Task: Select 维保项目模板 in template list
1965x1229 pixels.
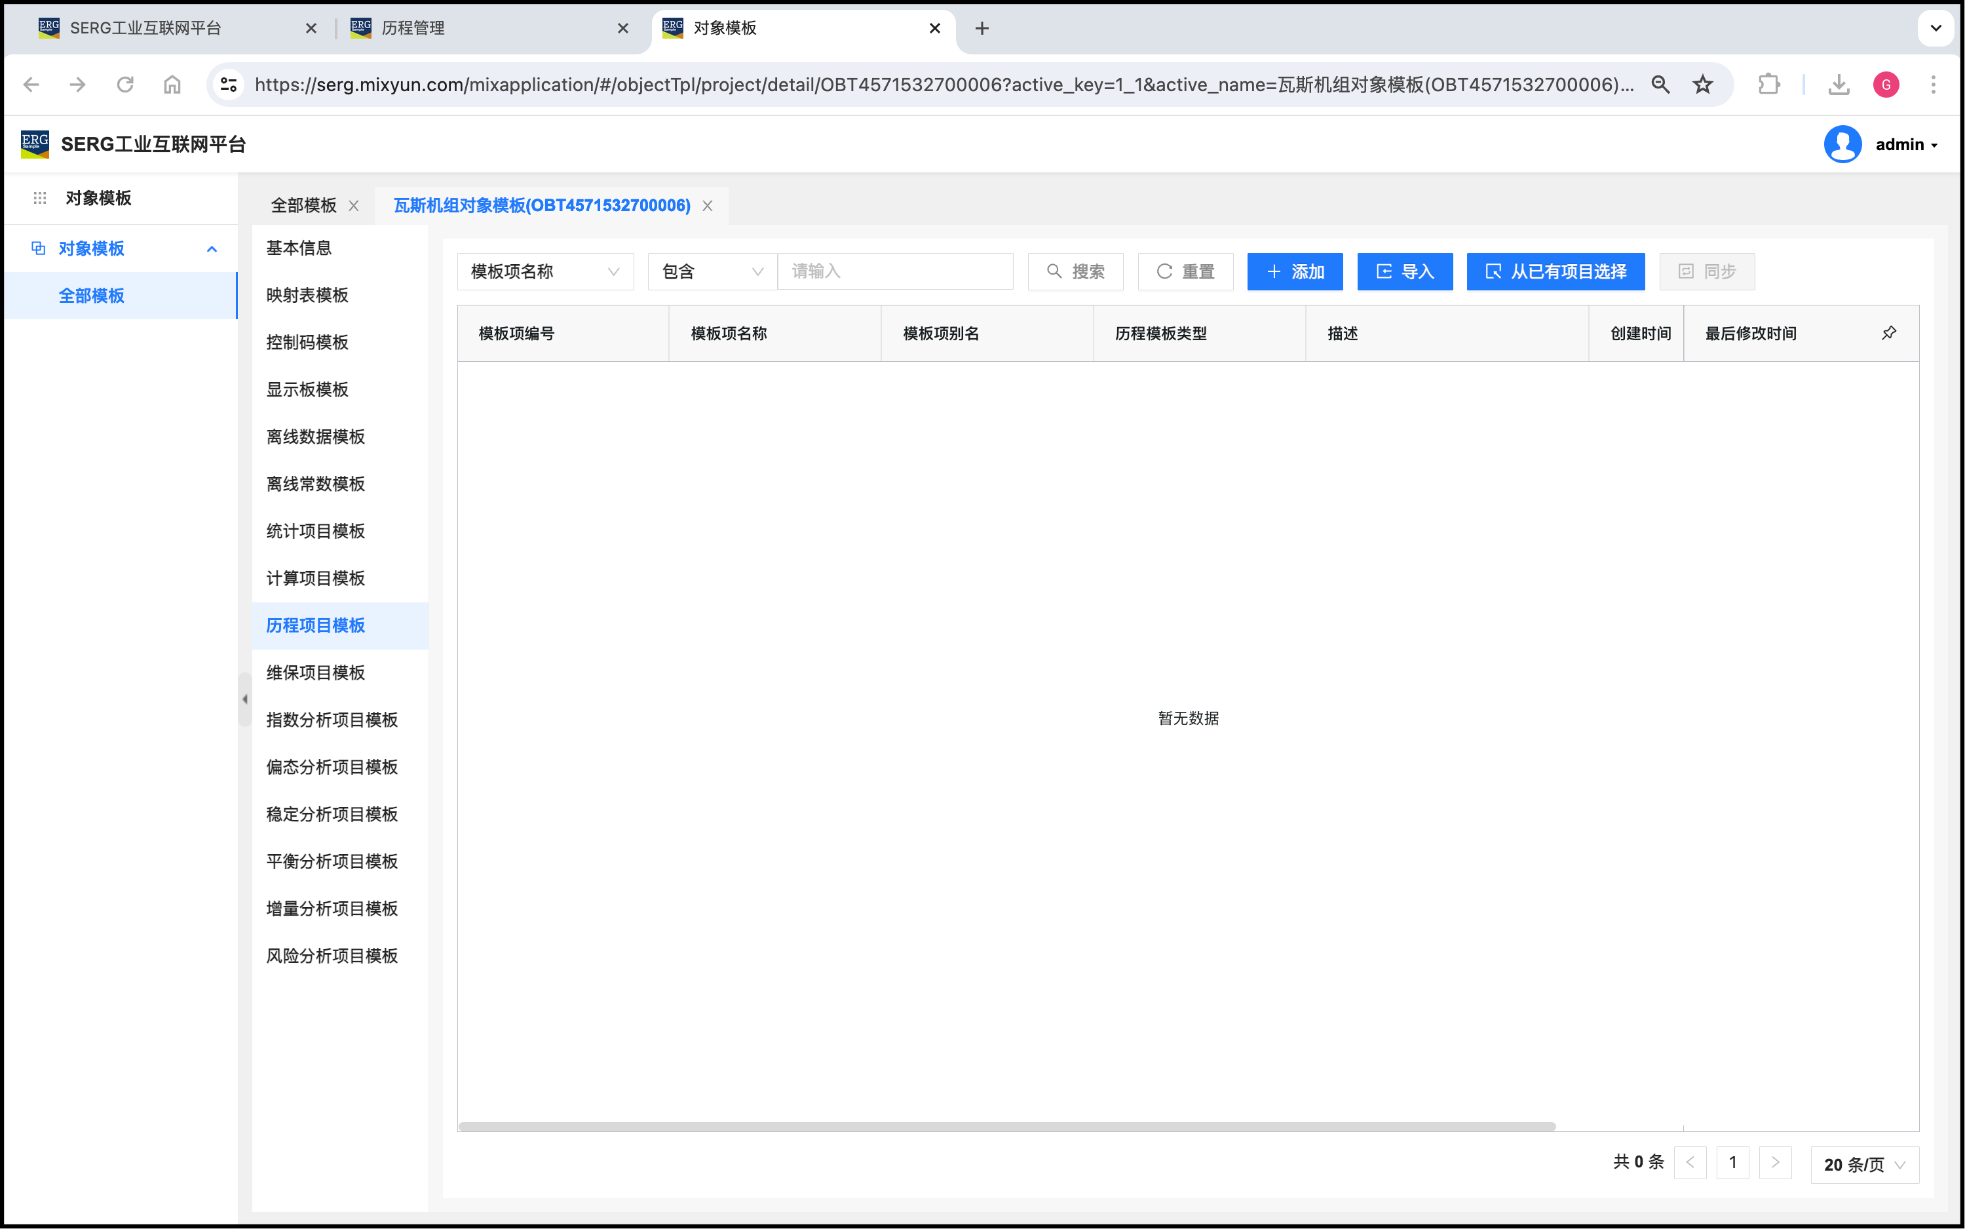Action: click(316, 673)
